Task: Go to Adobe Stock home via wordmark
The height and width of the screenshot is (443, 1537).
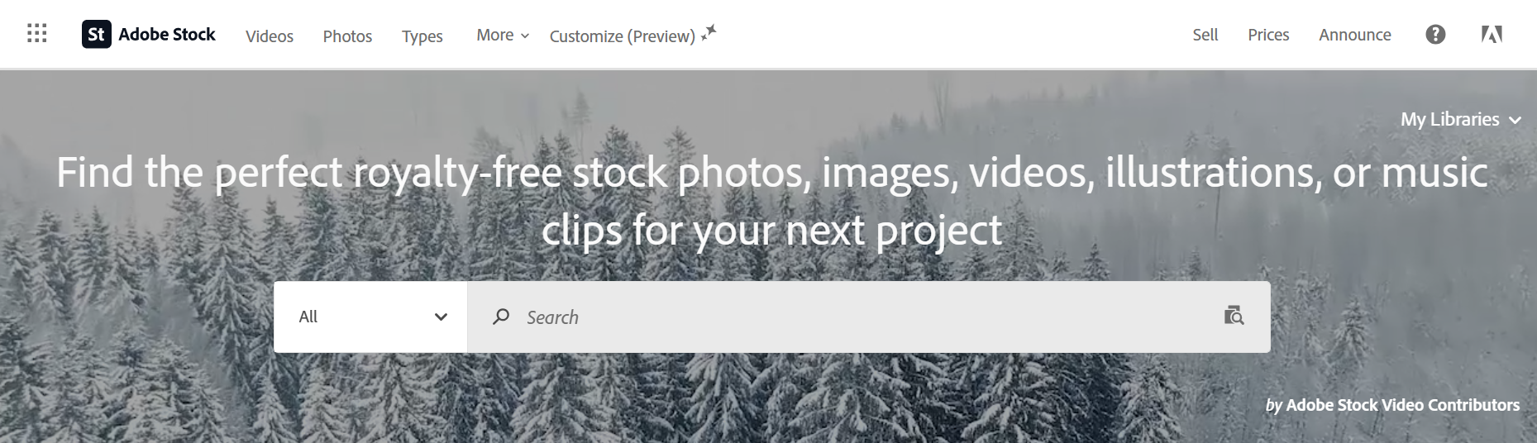Action: coord(167,34)
